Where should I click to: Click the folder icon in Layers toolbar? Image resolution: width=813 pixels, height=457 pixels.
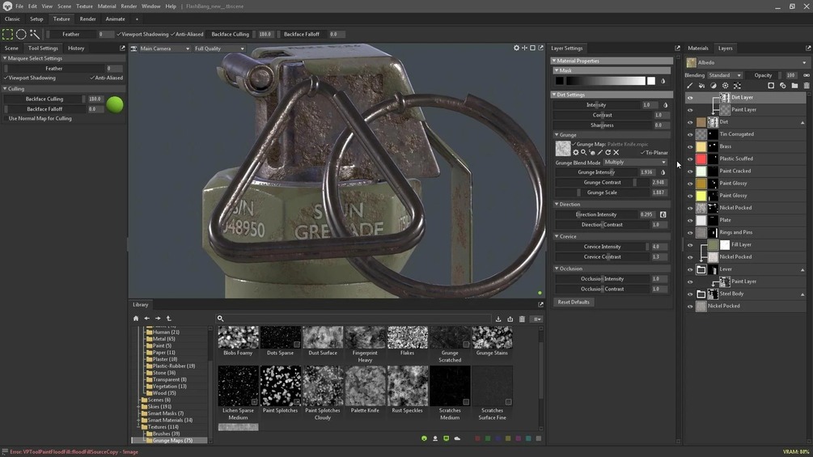click(x=794, y=86)
